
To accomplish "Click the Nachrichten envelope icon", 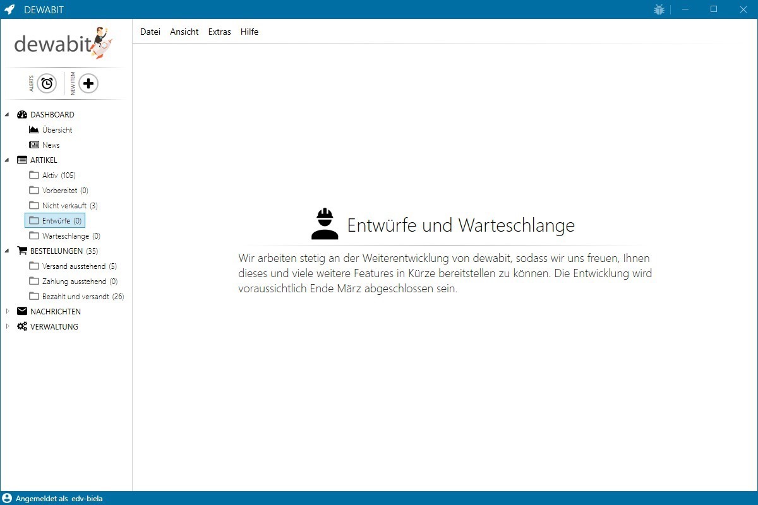I will tap(22, 312).
